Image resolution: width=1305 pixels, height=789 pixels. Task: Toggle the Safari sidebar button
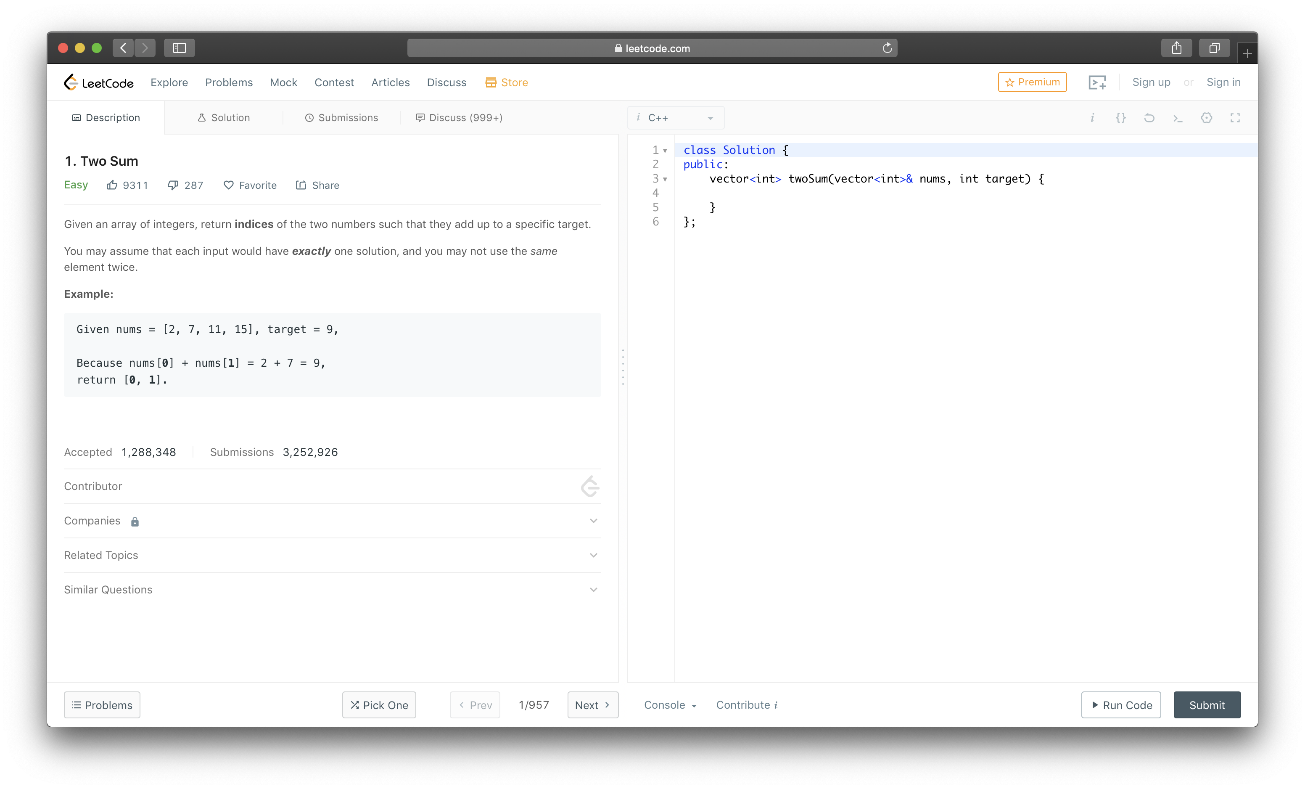click(x=179, y=48)
